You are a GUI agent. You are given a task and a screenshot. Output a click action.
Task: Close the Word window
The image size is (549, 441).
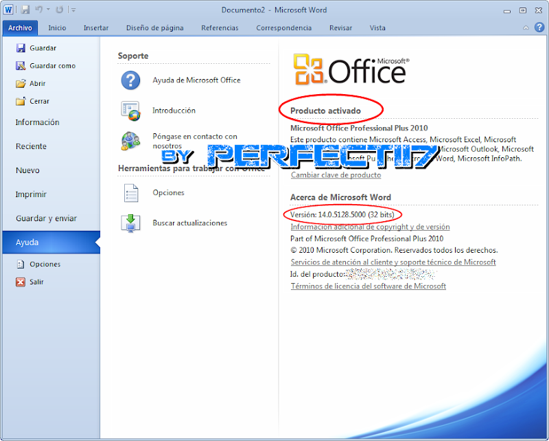[x=539, y=10]
